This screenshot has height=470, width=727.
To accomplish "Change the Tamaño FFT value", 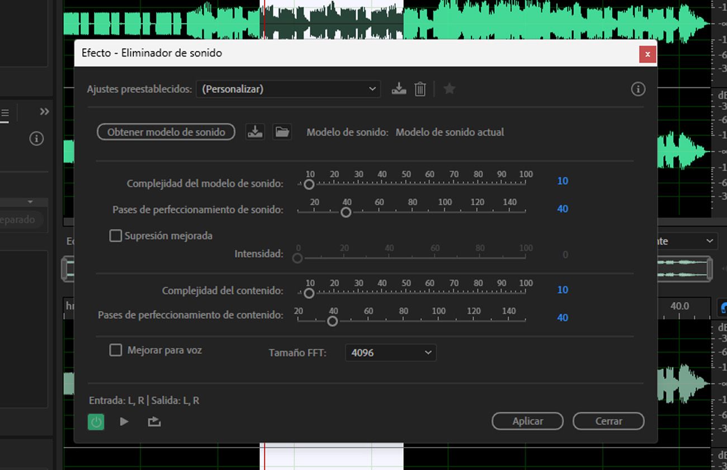I will (x=390, y=352).
